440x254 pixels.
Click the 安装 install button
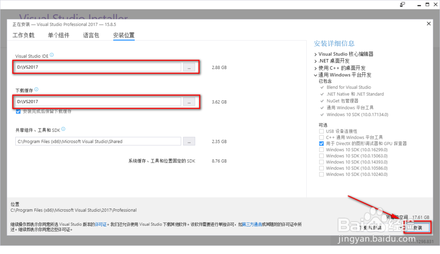417,228
